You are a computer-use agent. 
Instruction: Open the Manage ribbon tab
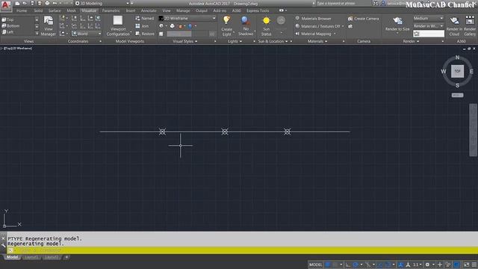[x=183, y=10]
